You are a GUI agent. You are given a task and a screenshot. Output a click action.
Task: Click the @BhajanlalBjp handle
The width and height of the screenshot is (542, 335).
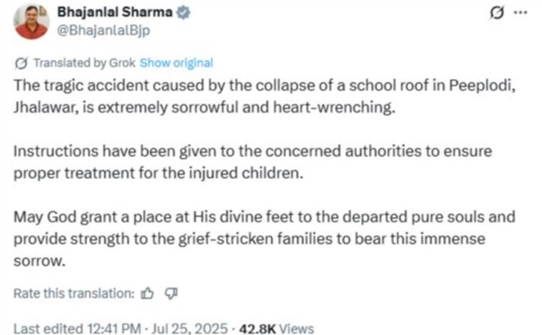tap(104, 31)
